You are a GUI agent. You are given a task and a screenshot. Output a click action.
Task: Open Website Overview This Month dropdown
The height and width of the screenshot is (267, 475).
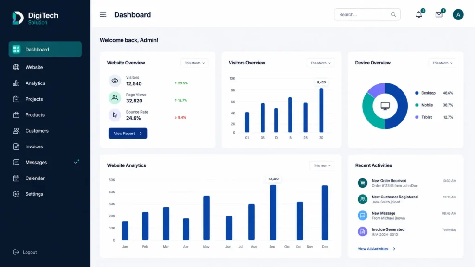tap(194, 63)
